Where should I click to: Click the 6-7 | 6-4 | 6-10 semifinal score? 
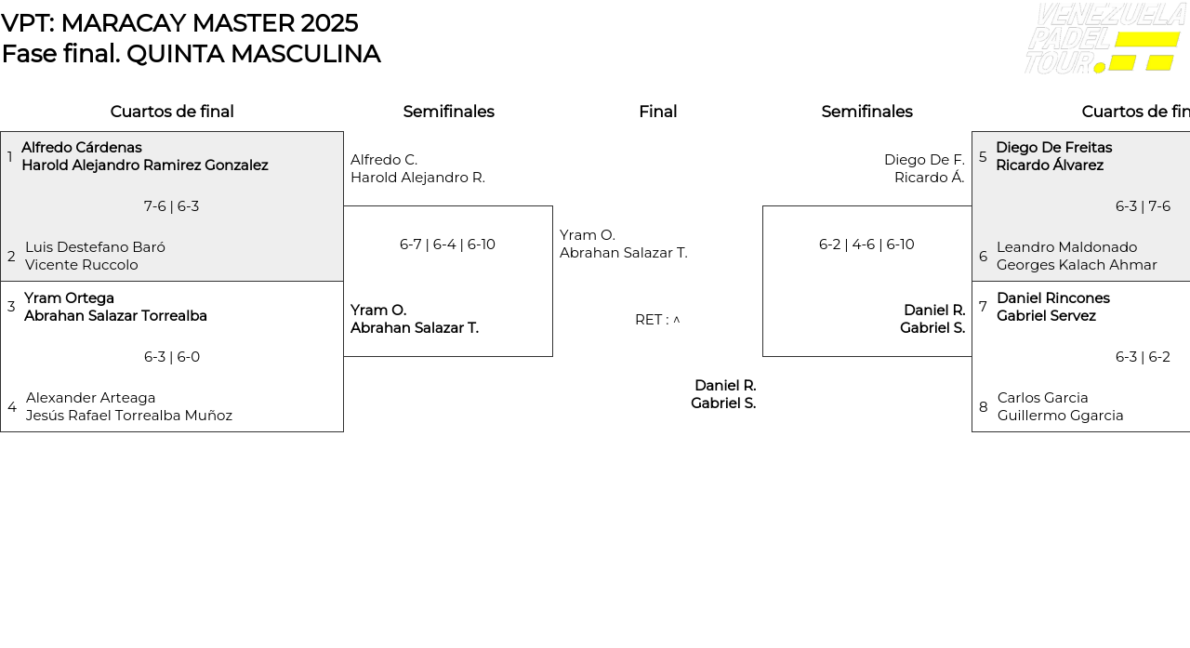pyautogui.click(x=447, y=245)
